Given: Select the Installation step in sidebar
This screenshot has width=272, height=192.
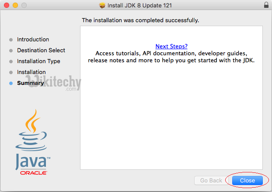Looking at the screenshot, I should click(x=31, y=72).
